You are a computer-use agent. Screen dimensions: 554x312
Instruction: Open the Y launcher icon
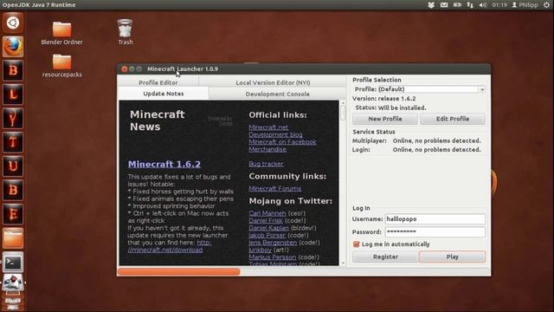click(x=13, y=119)
